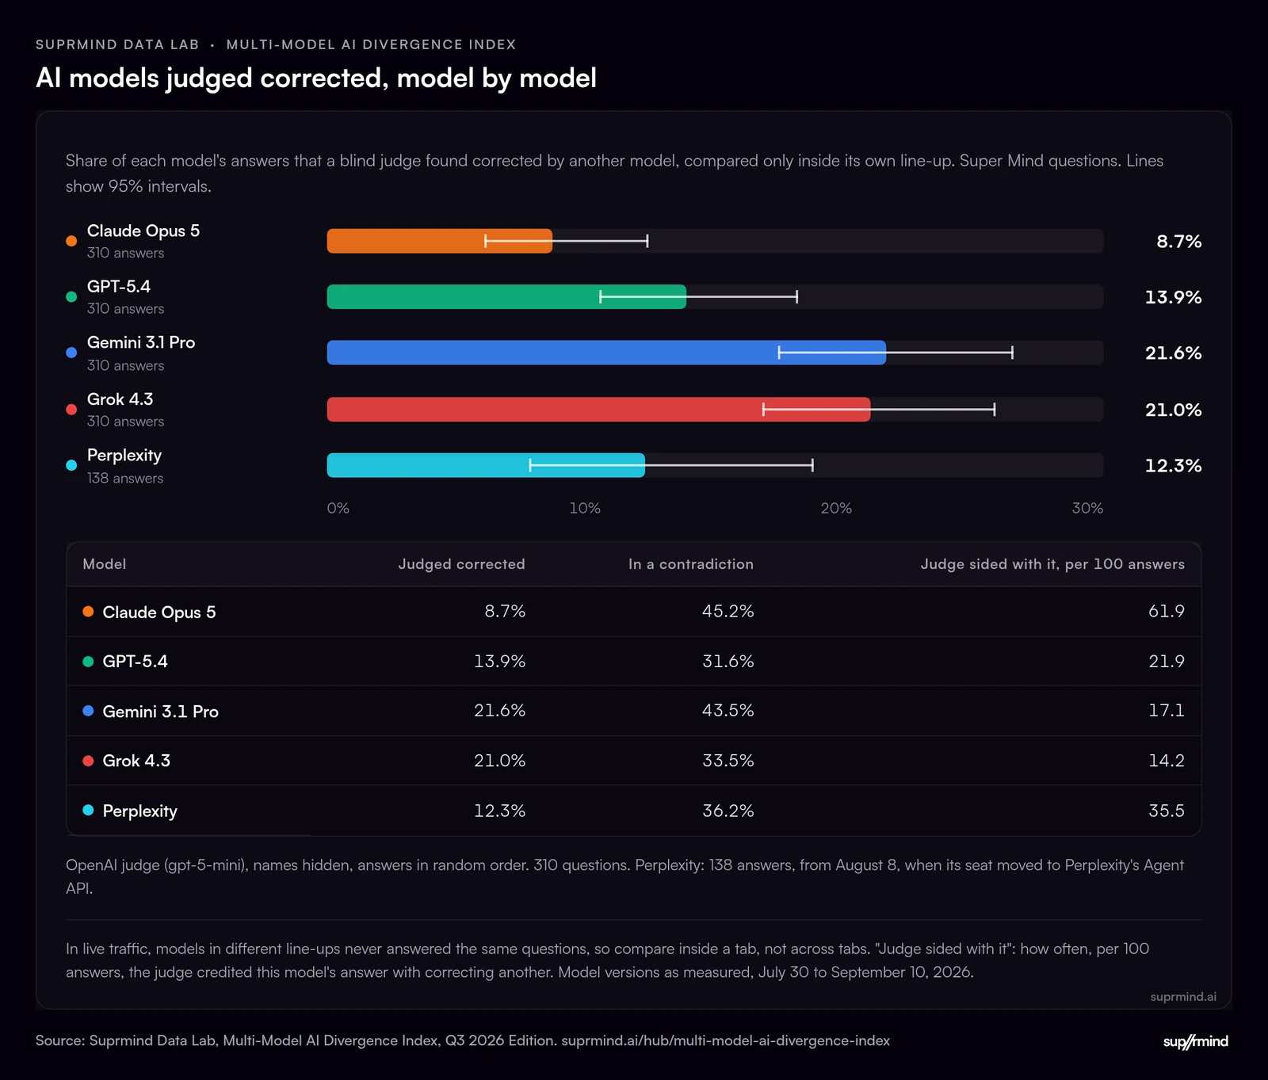Viewport: 1268px width, 1080px height.
Task: Select the orange Claude Opus 5 bar
Action: point(440,241)
